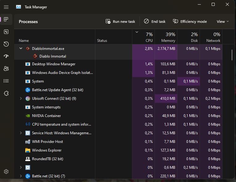Open App history from sidebar
This screenshot has width=236, height=182.
tap(6, 44)
